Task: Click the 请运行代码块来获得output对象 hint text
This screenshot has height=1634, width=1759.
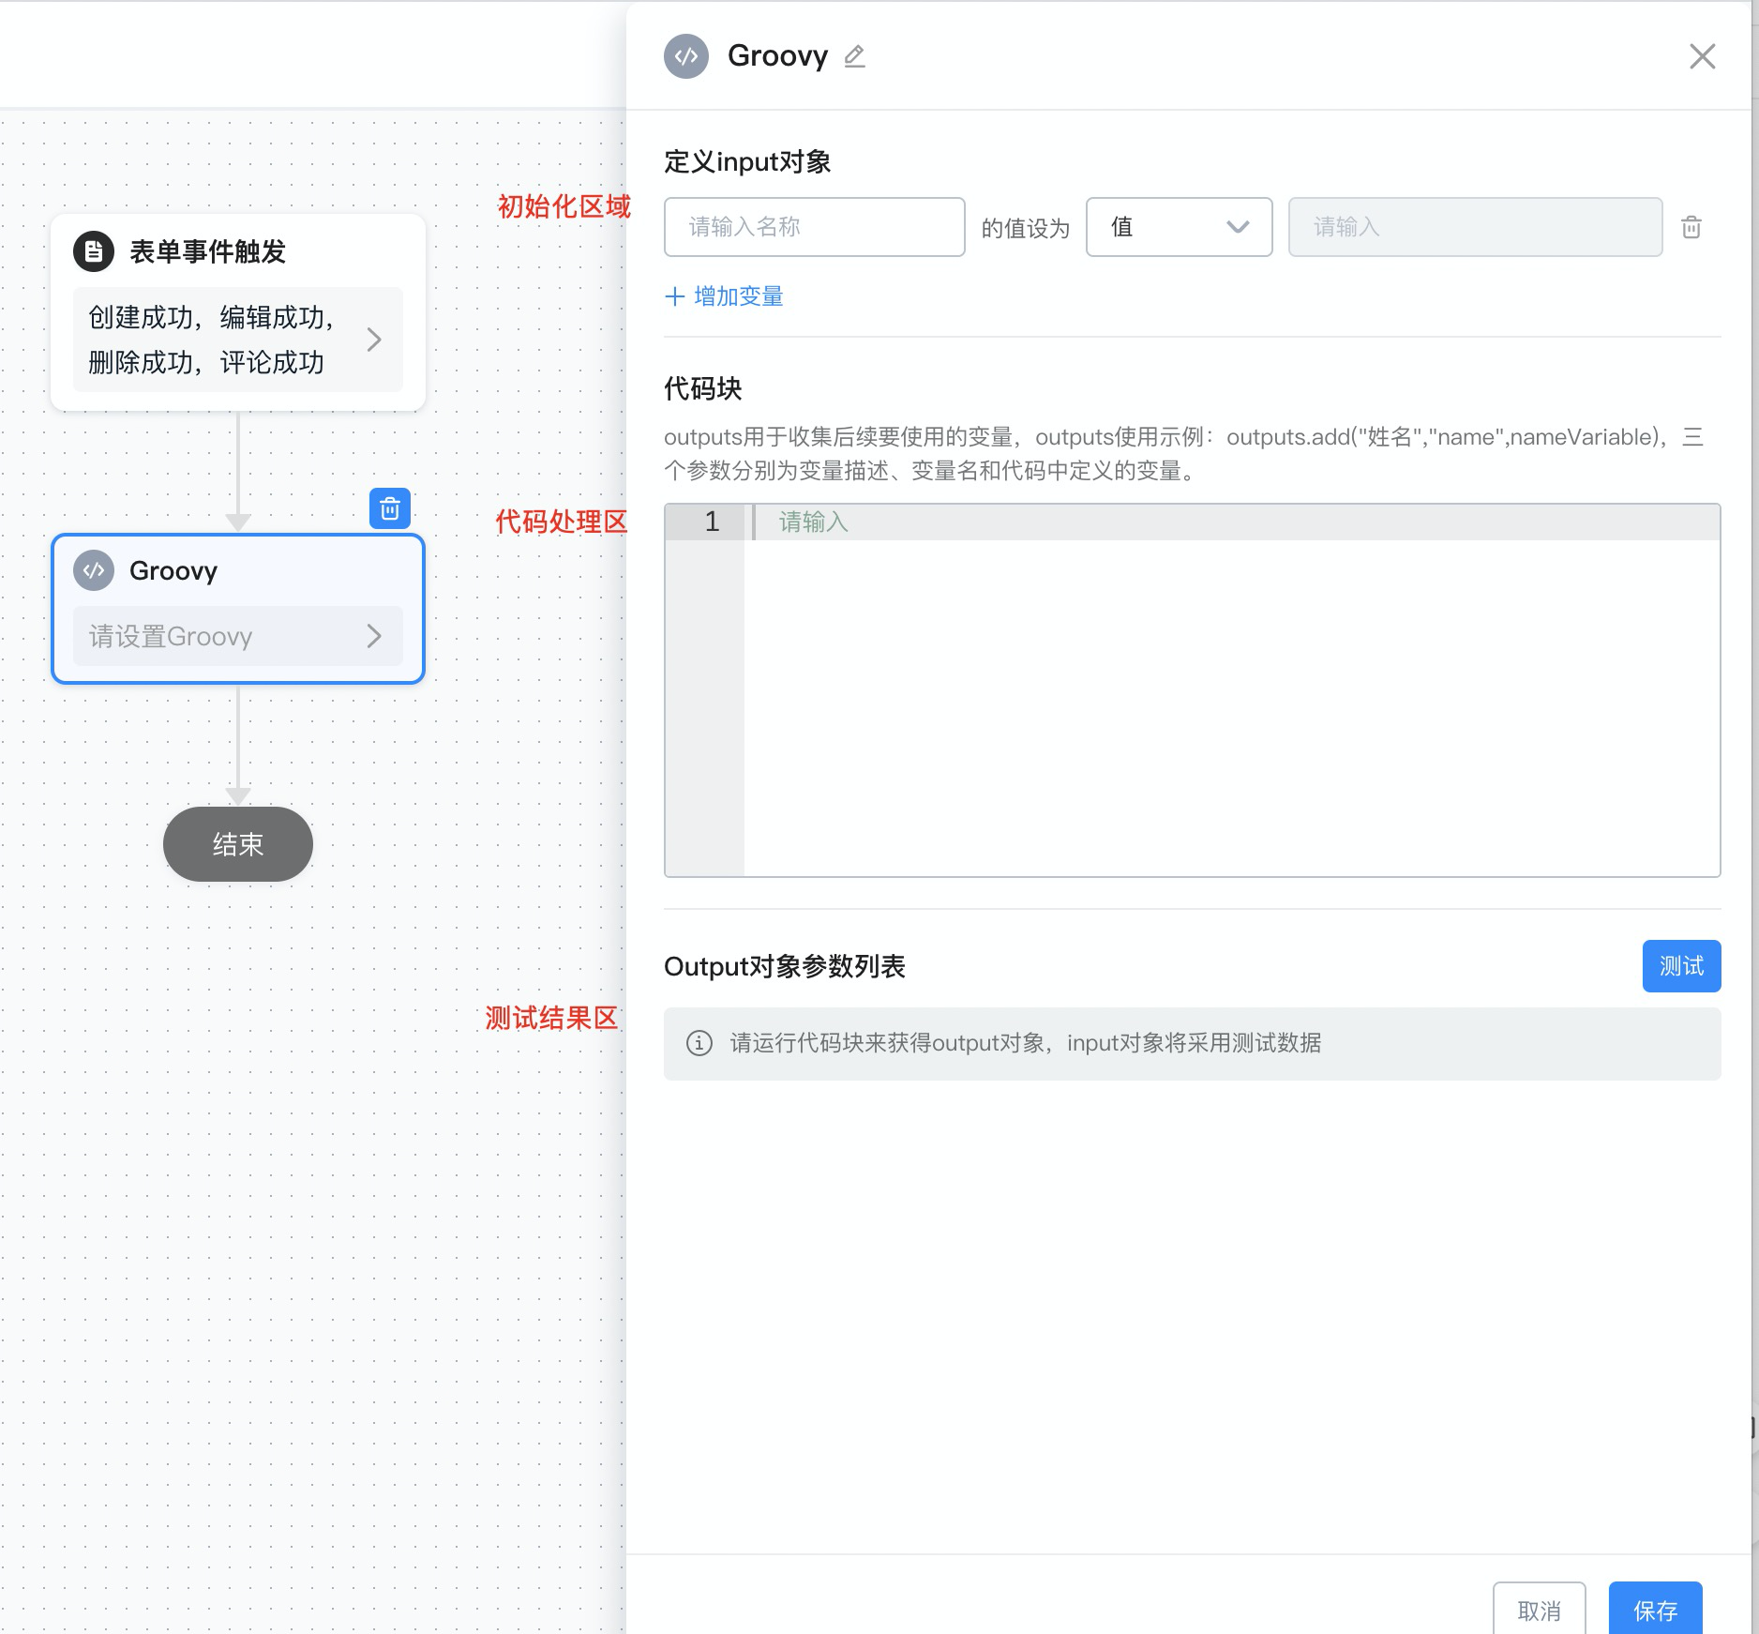Action: [x=1025, y=1043]
